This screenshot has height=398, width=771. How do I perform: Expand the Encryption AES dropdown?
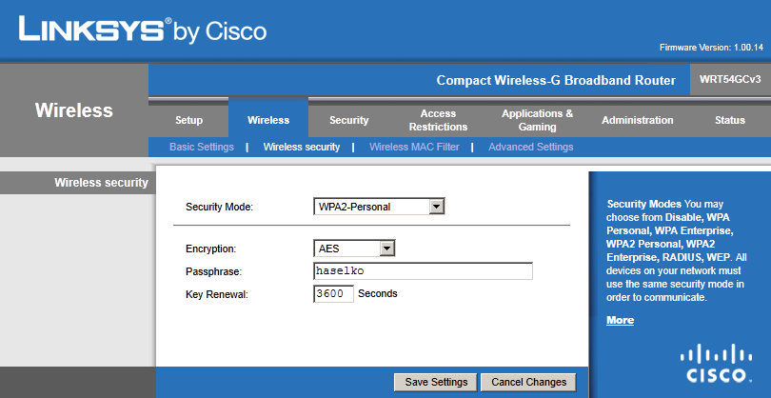[354, 249]
